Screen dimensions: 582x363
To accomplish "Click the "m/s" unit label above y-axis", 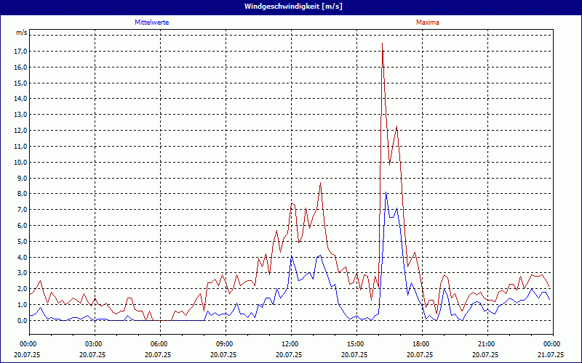I will point(22,33).
